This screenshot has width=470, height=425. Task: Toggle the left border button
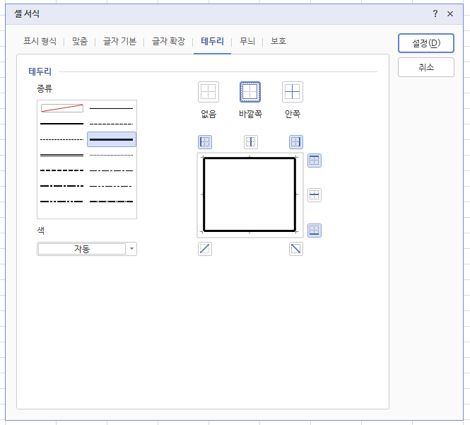[x=205, y=142]
